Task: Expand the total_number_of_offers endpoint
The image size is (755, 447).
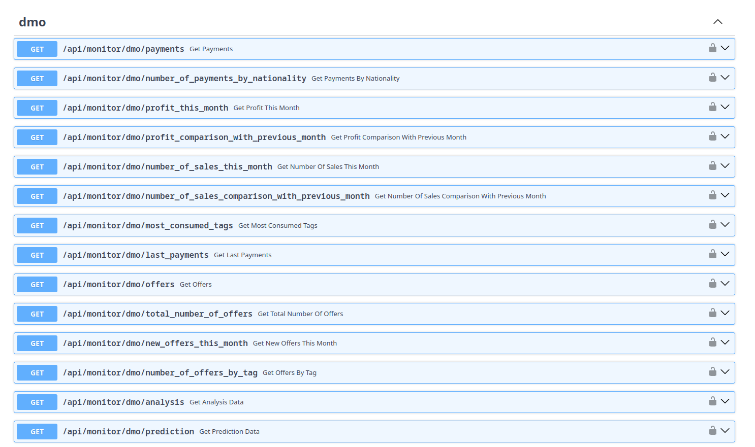Action: tap(725, 314)
